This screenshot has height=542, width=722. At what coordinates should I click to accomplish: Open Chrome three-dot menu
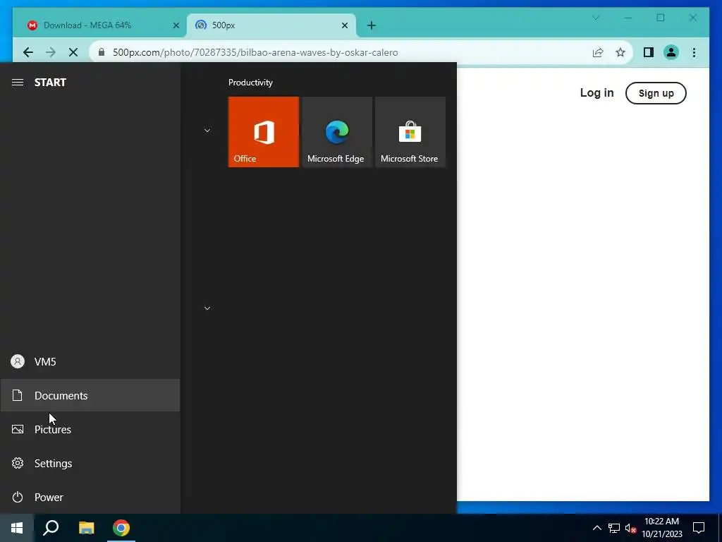pyautogui.click(x=694, y=52)
